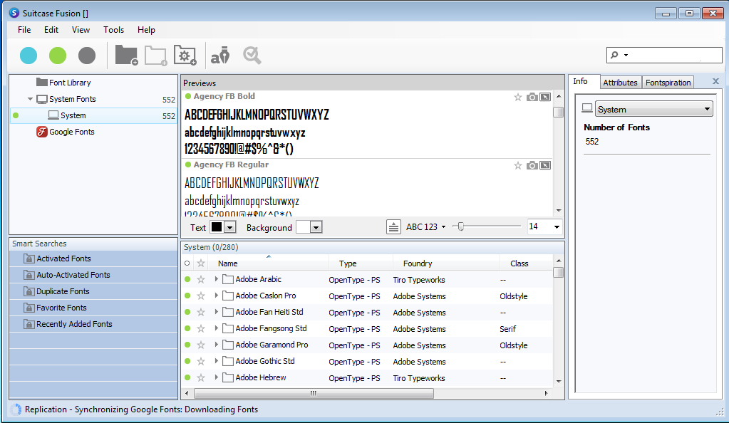Click the blue permanent activation circle

point(29,56)
